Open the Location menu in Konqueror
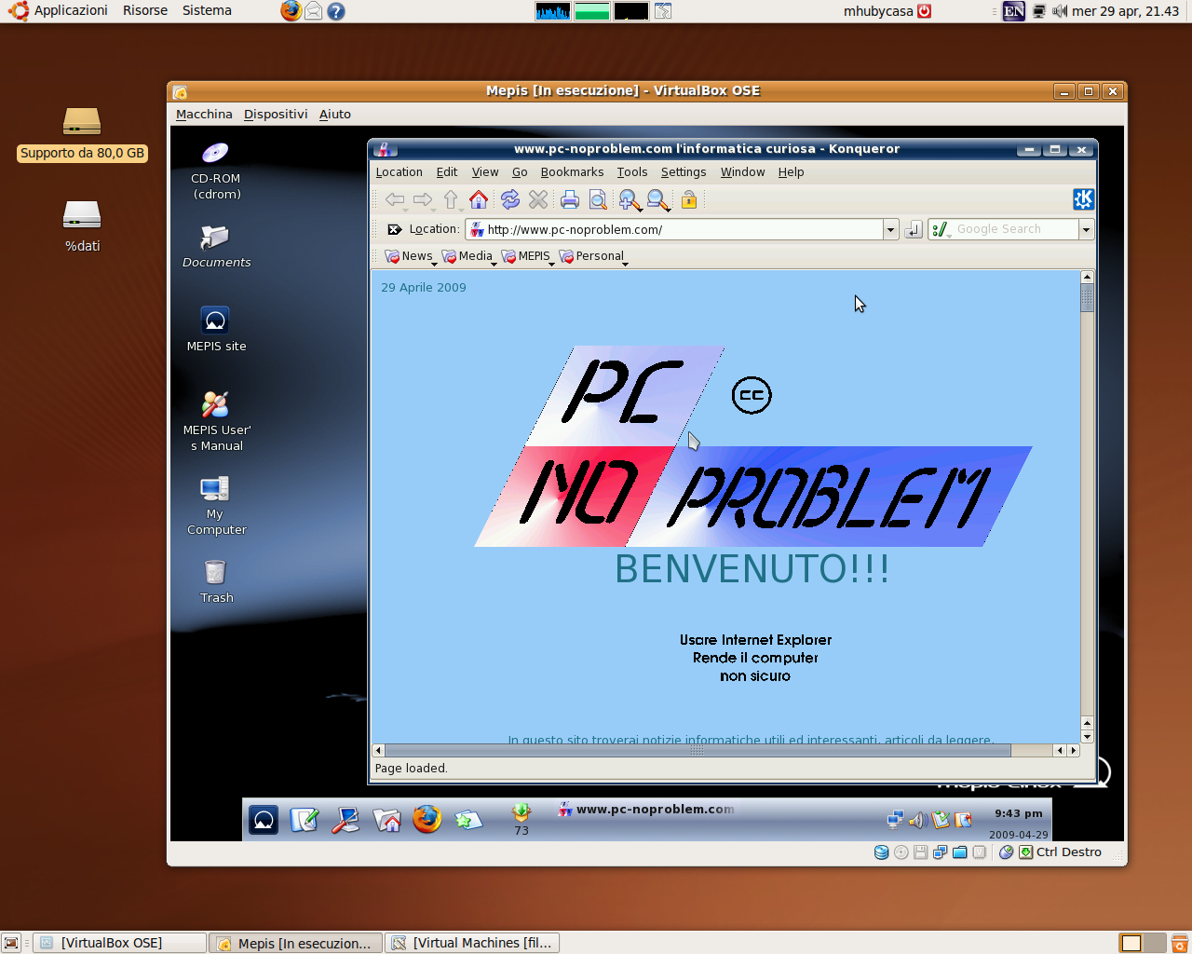Viewport: 1192px width, 954px height. [x=399, y=172]
